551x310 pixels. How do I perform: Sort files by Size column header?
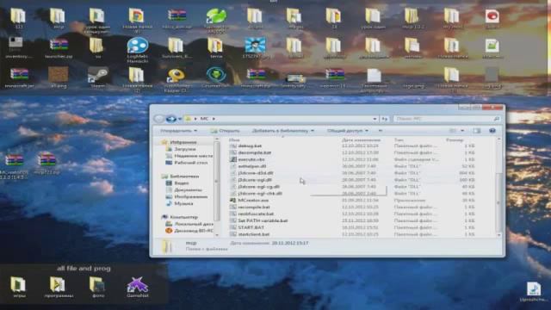tap(455, 139)
